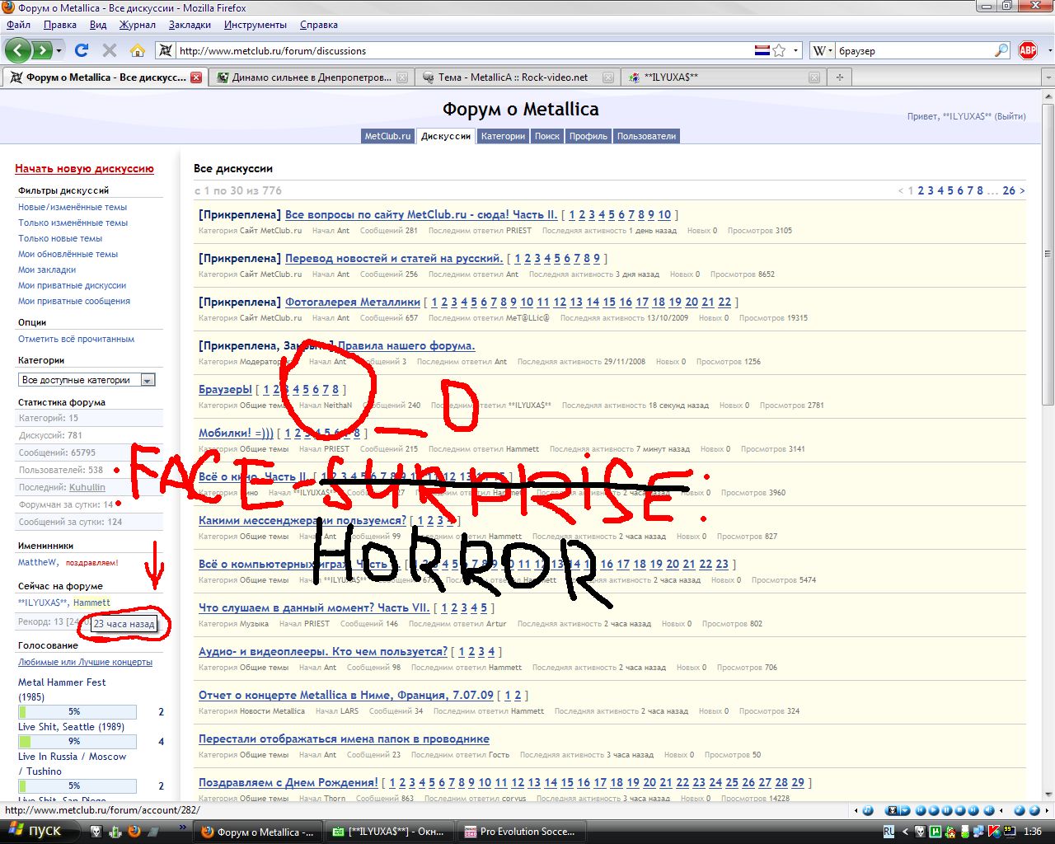The image size is (1055, 844).
Task: Click the browser Back arrow button
Action: click(x=18, y=50)
